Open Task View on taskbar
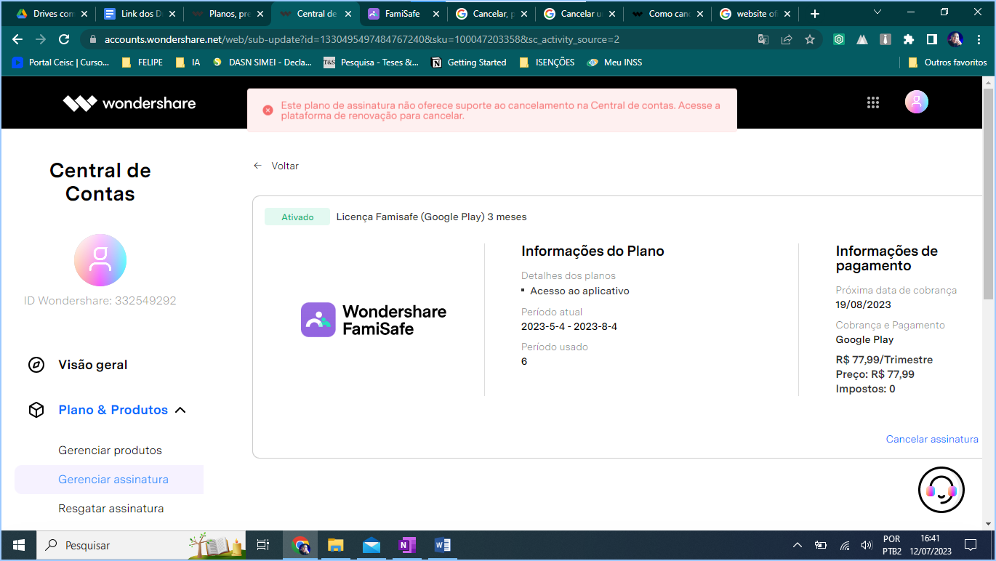 pyautogui.click(x=263, y=545)
